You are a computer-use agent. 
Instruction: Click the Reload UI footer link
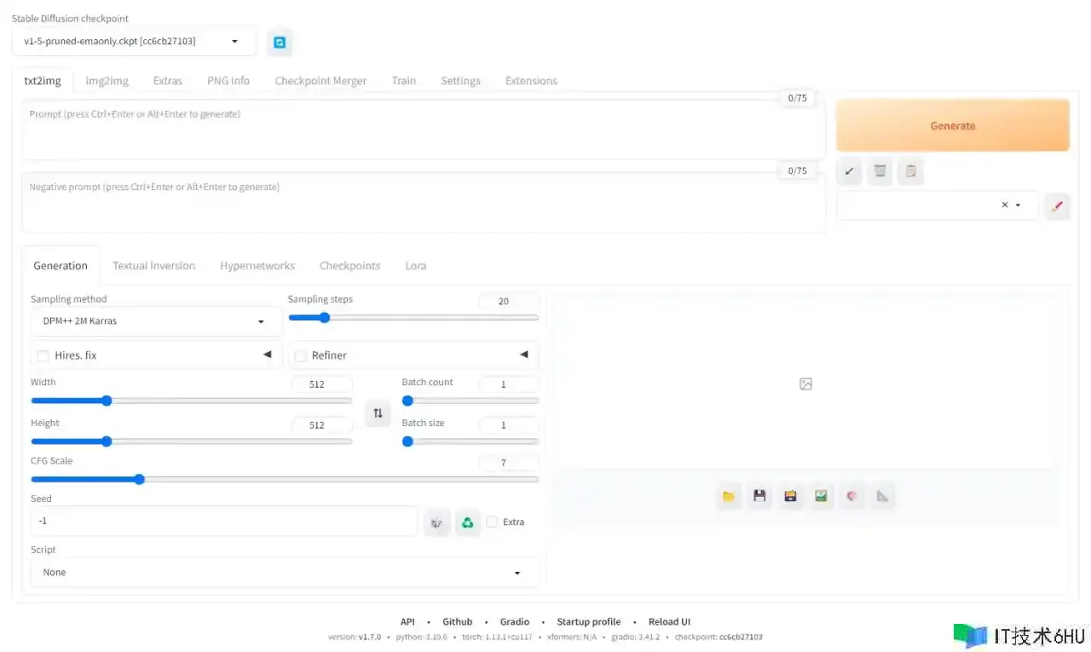click(x=669, y=622)
